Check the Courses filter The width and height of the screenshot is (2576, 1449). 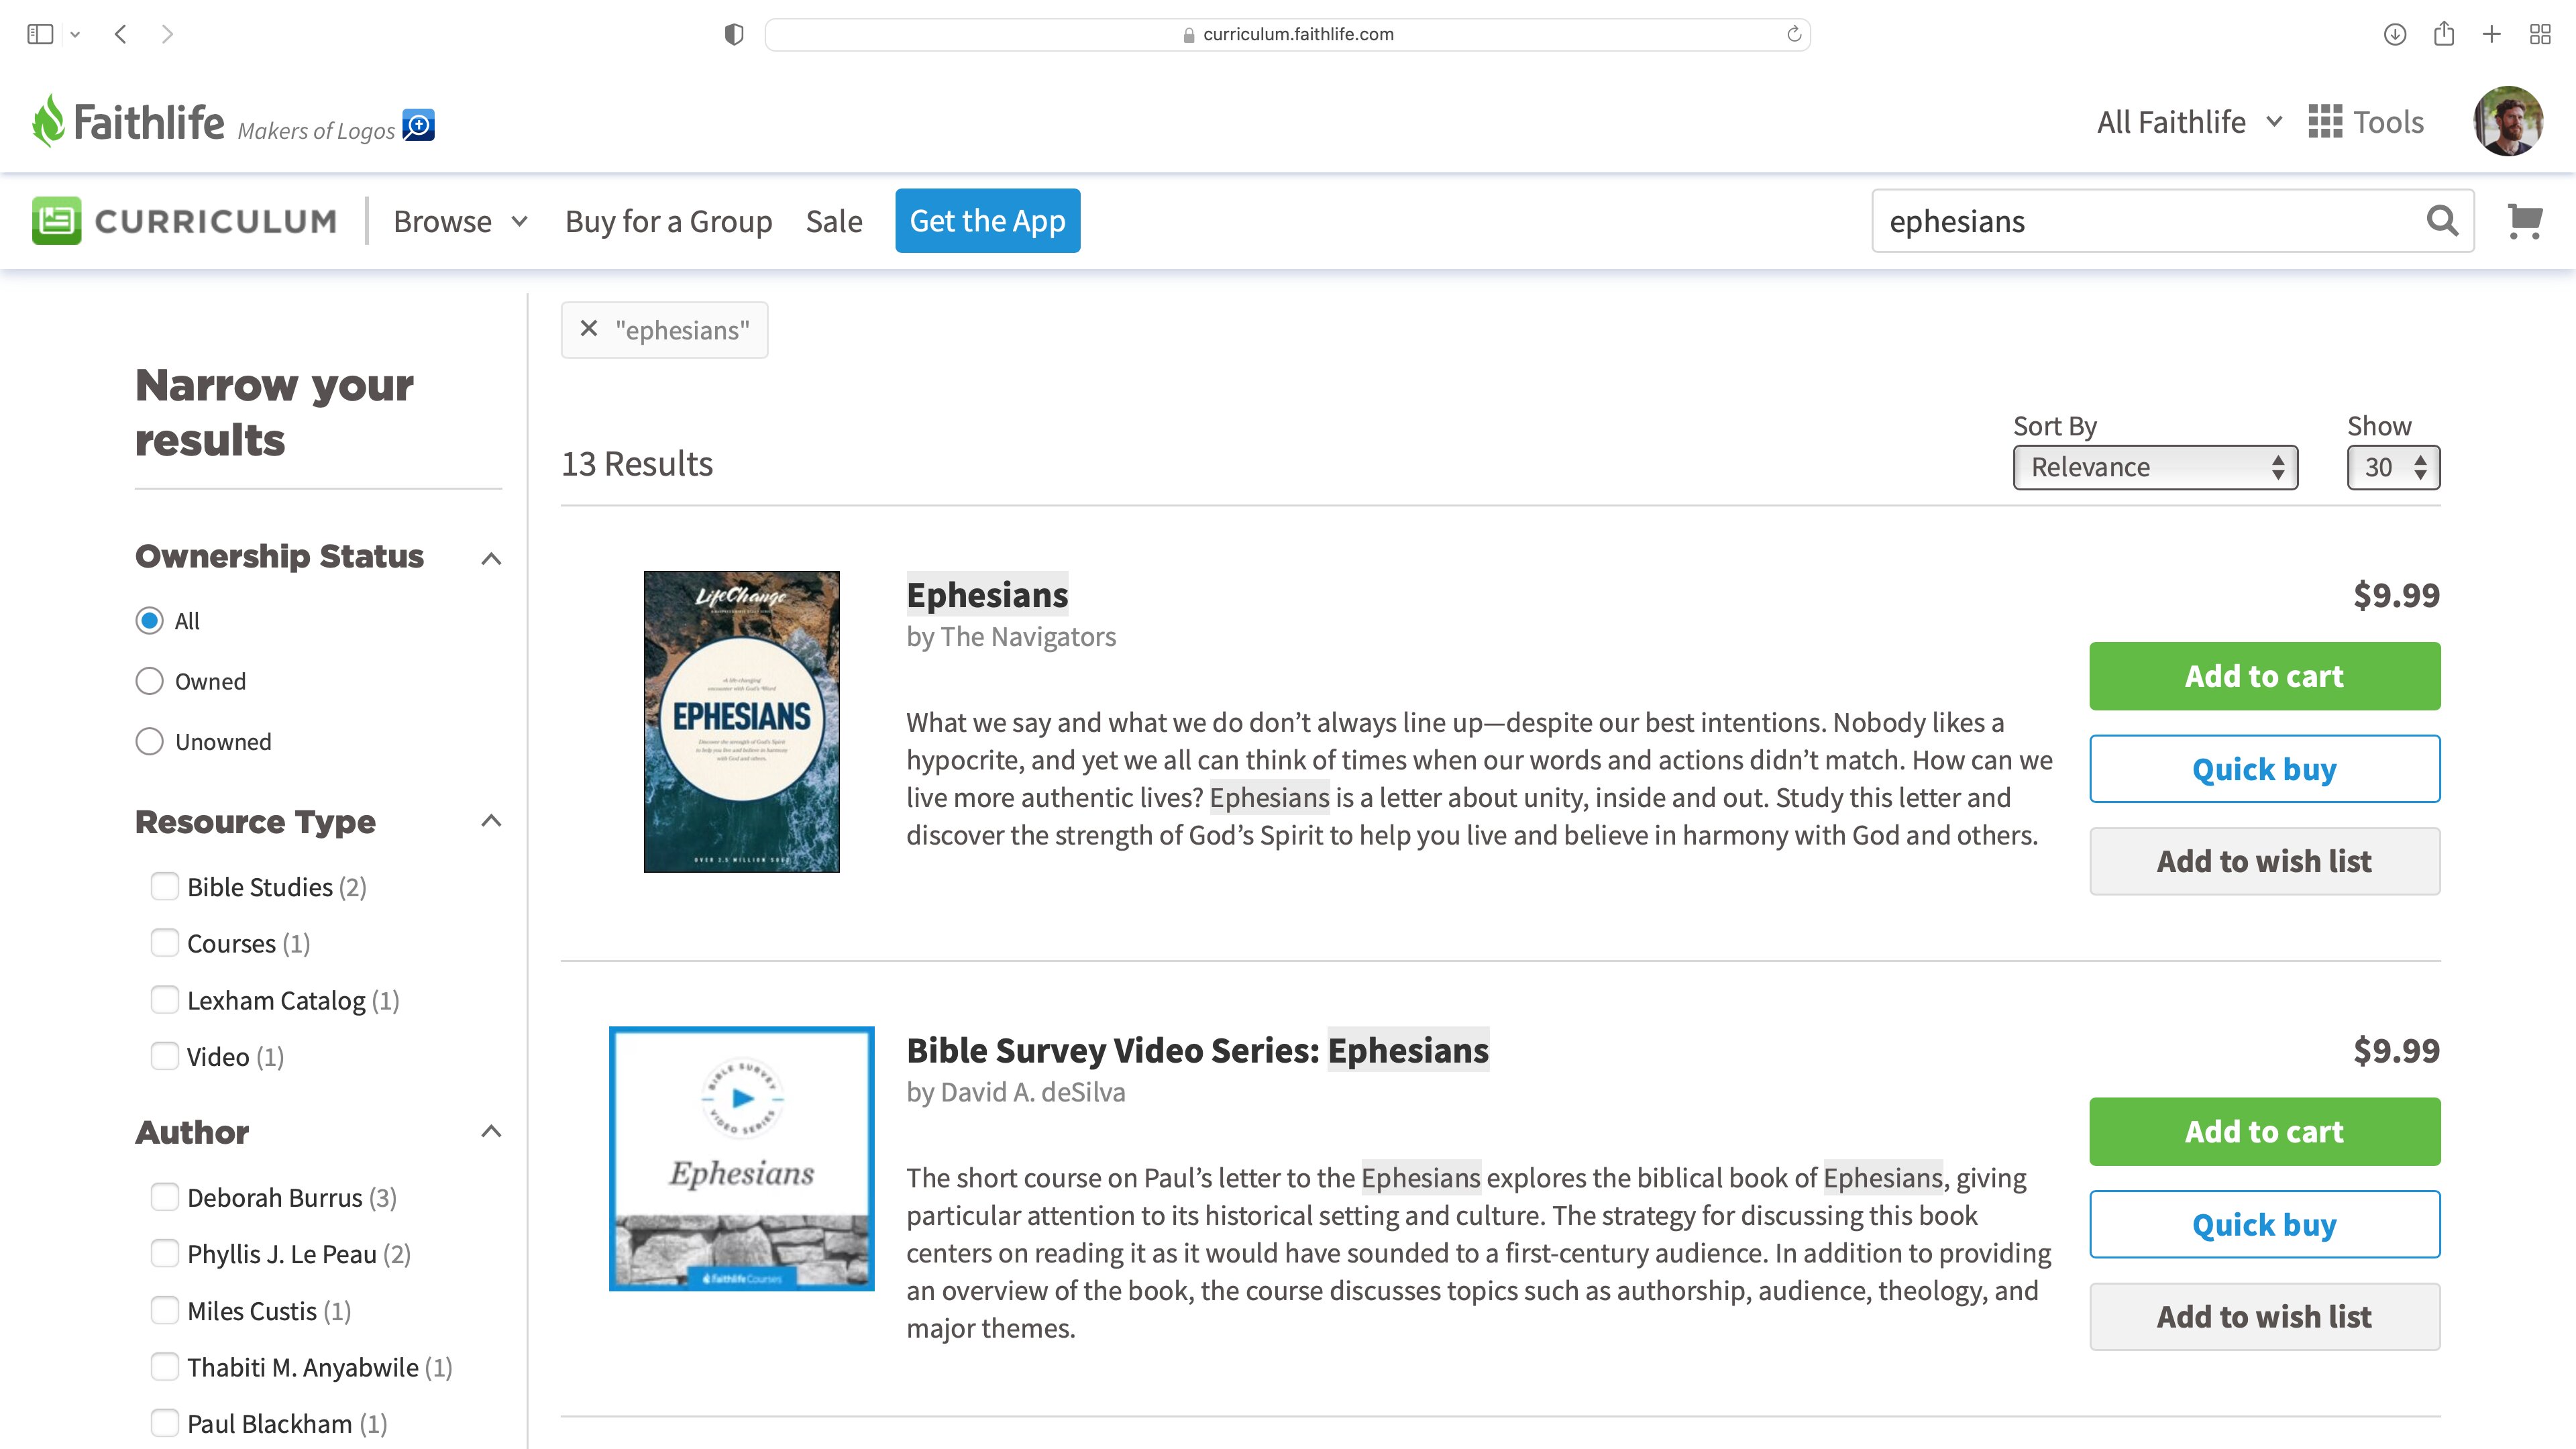(x=164, y=943)
